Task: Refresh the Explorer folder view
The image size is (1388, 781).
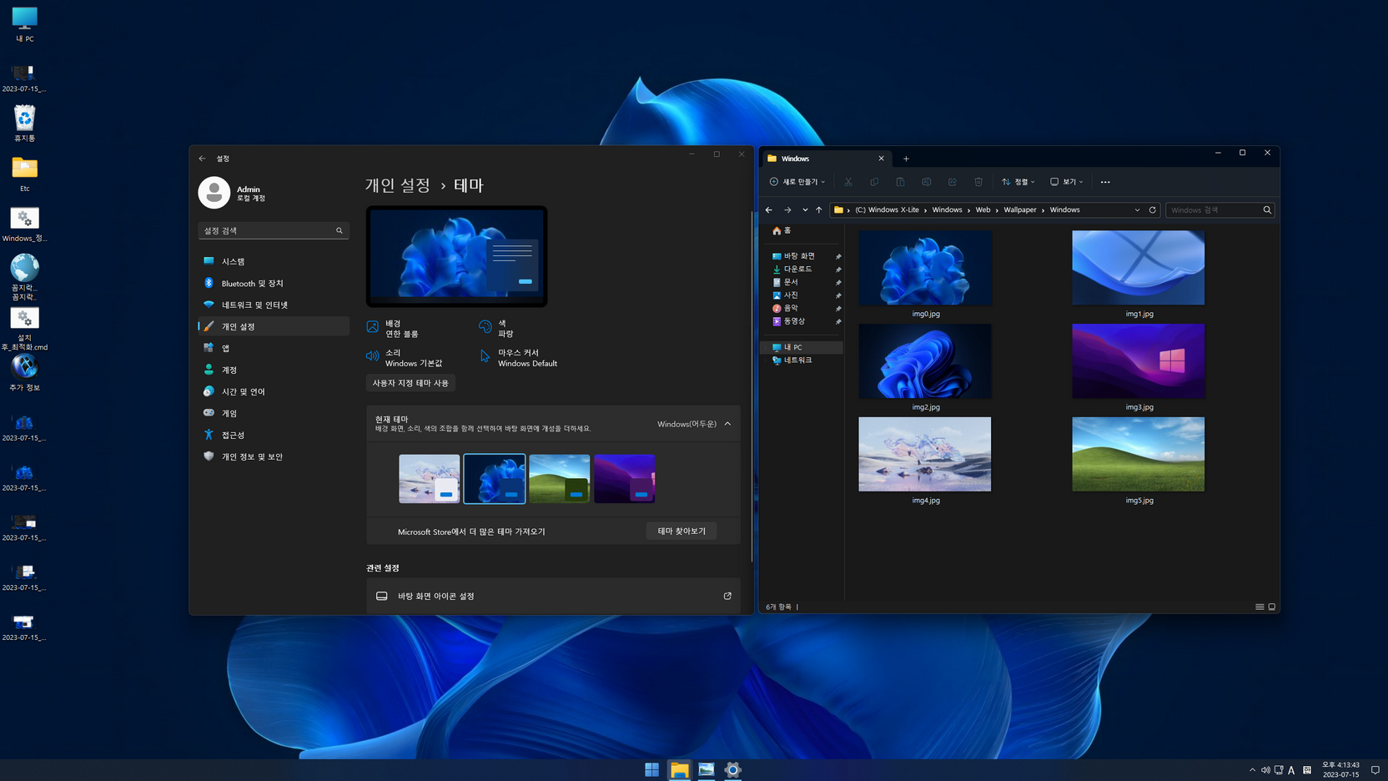Action: [x=1153, y=210]
